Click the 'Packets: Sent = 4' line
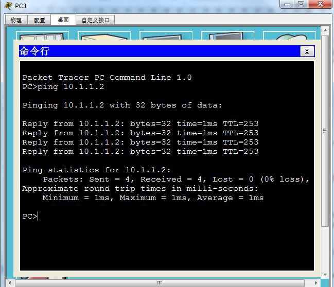Image resolution: width=334 pixels, height=287 pixels. (176, 180)
